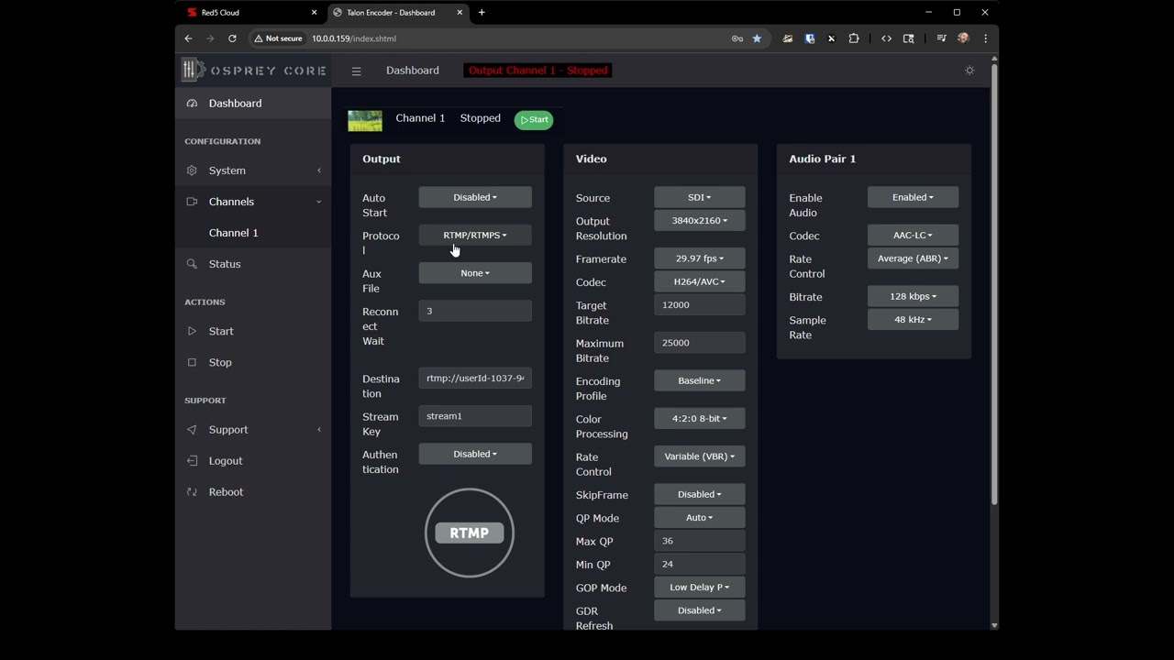Click the Maximum Bitrate 25000 field
Viewport: 1174px width, 660px height.
[x=699, y=343]
